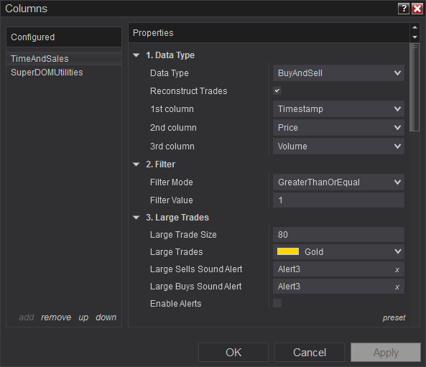Click the OK button
This screenshot has height=367, width=426.
[x=233, y=353]
